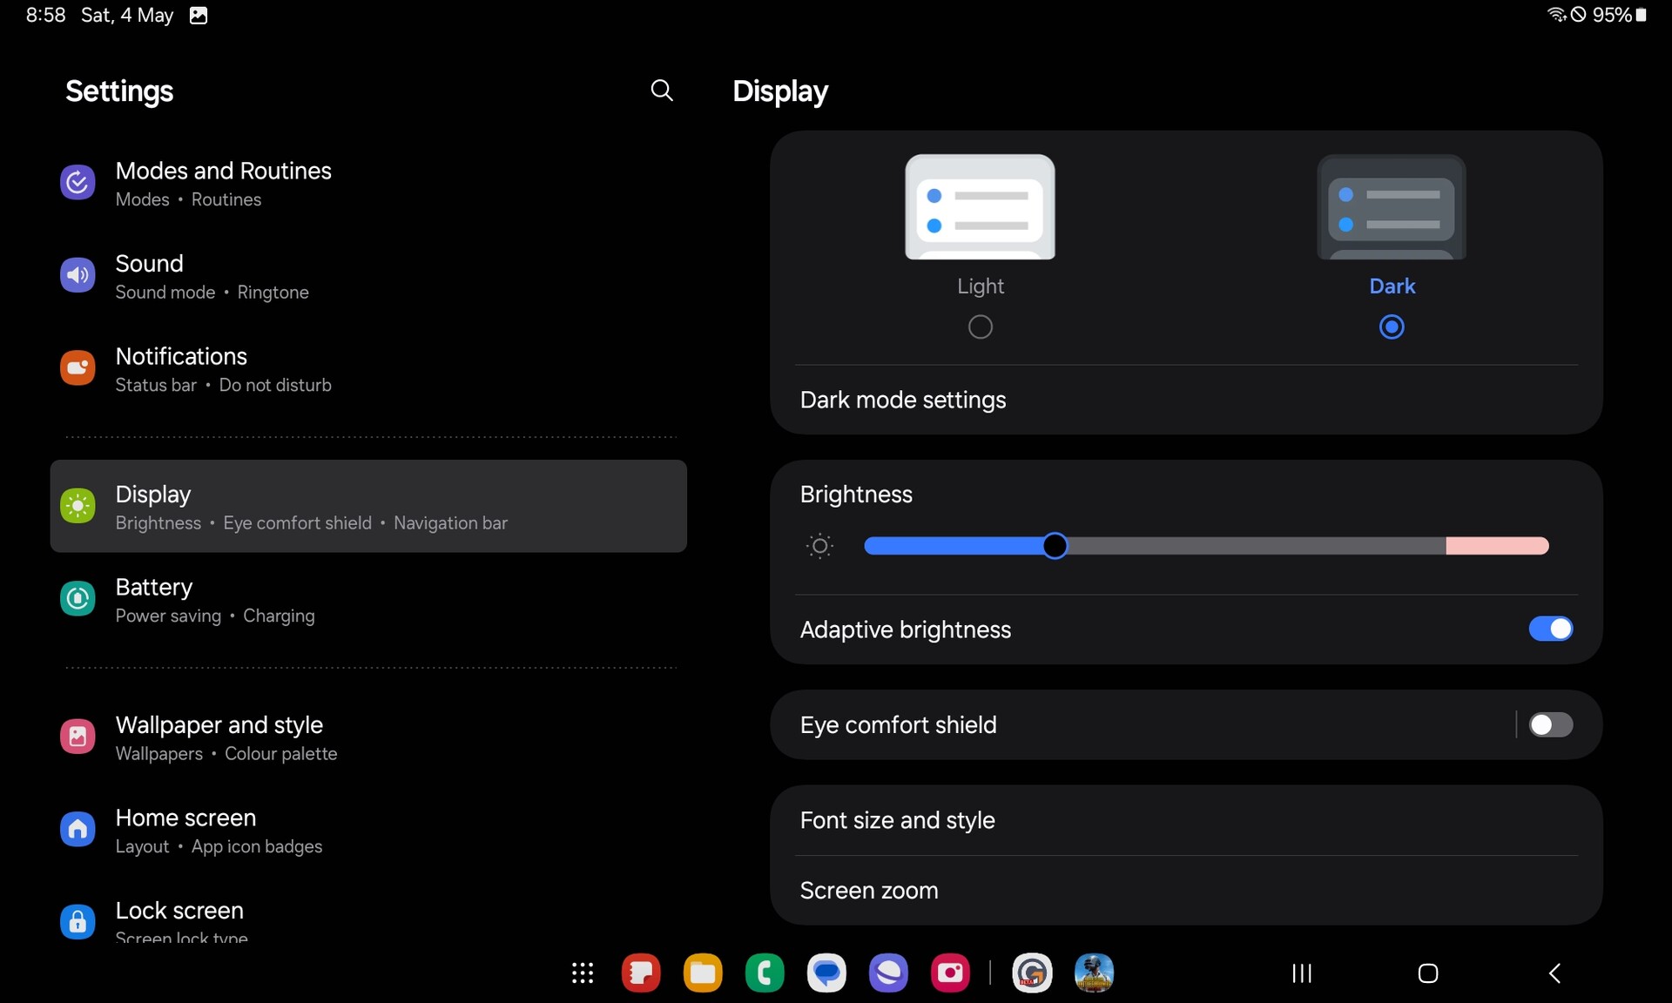Tap the Recents navigation button
The image size is (1672, 1003).
point(1302,973)
